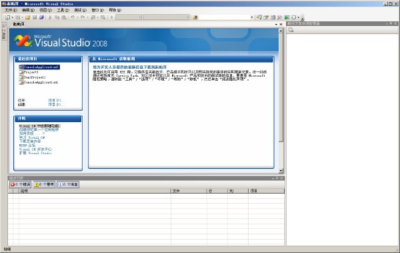Toggle the 0 个消息 messages filter
400x253 pixels.
[x=68, y=184]
